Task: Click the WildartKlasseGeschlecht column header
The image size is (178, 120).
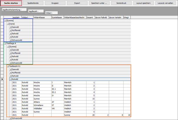Action: click(75, 18)
